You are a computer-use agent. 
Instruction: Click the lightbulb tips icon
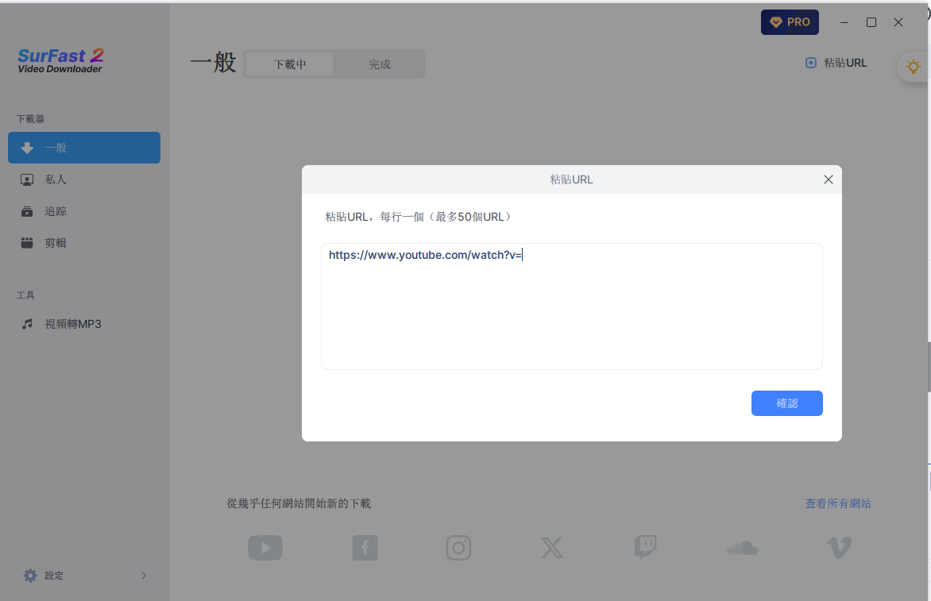click(914, 67)
